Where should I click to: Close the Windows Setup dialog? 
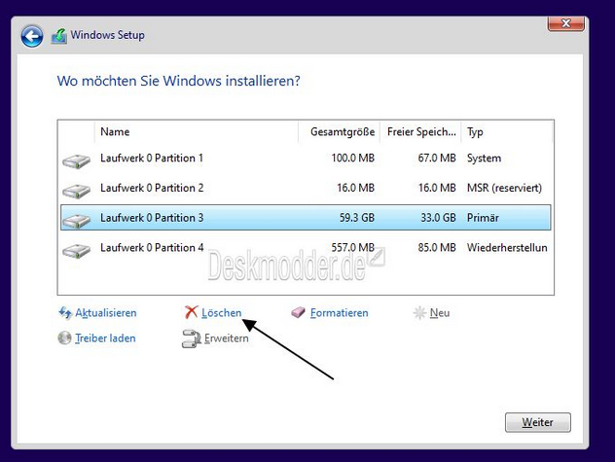pos(565,23)
